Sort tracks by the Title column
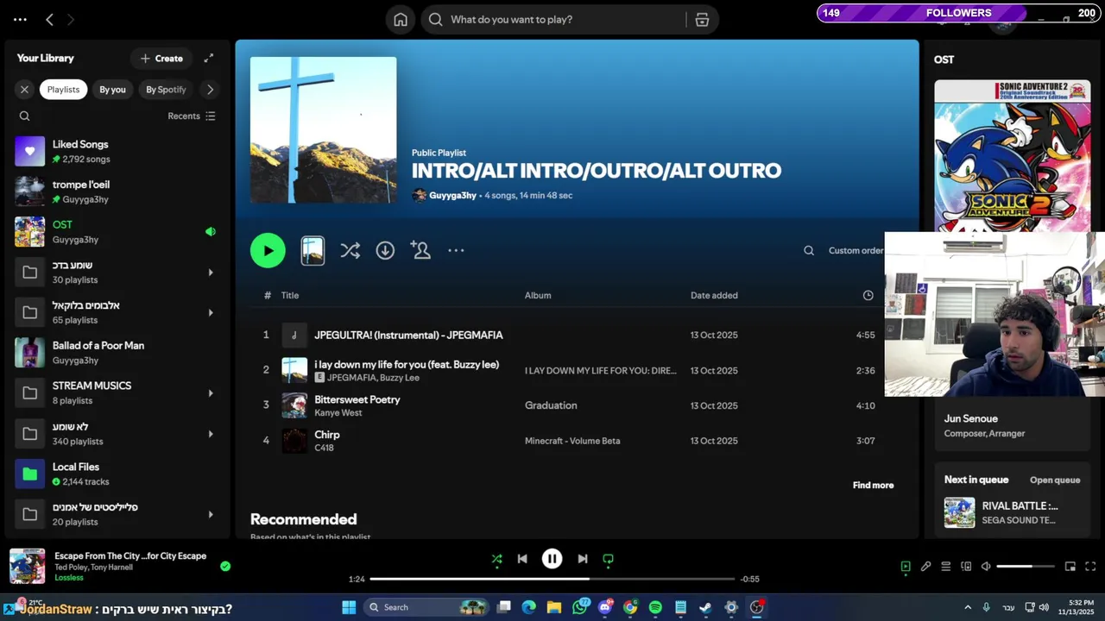The width and height of the screenshot is (1105, 621). point(290,296)
